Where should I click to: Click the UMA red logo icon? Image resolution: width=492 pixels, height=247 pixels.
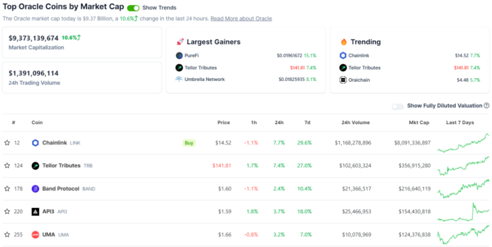click(35, 234)
